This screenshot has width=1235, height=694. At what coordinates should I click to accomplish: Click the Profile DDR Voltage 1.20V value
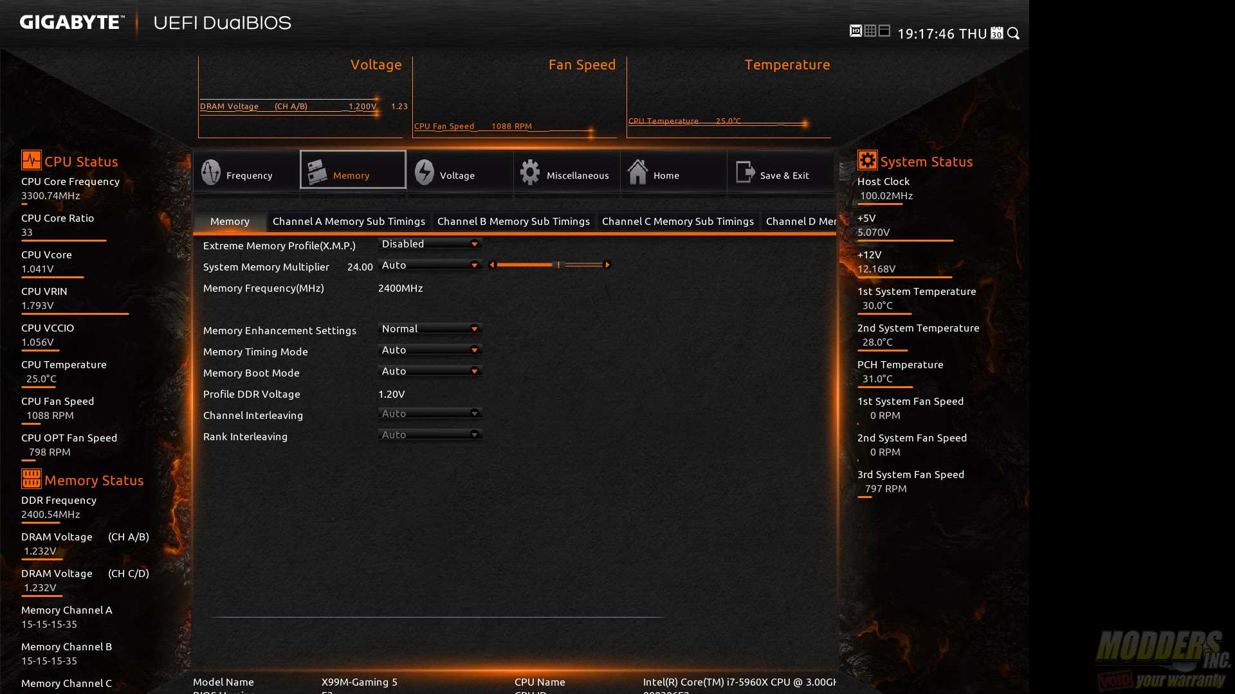pyautogui.click(x=392, y=394)
